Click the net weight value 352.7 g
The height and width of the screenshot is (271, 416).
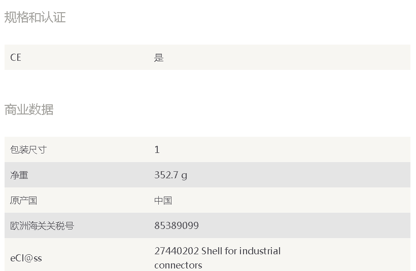(x=171, y=175)
